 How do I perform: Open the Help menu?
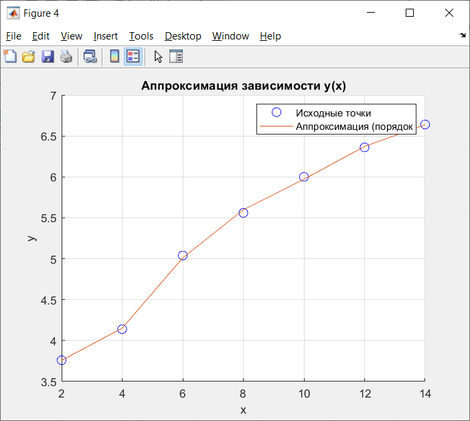click(270, 36)
